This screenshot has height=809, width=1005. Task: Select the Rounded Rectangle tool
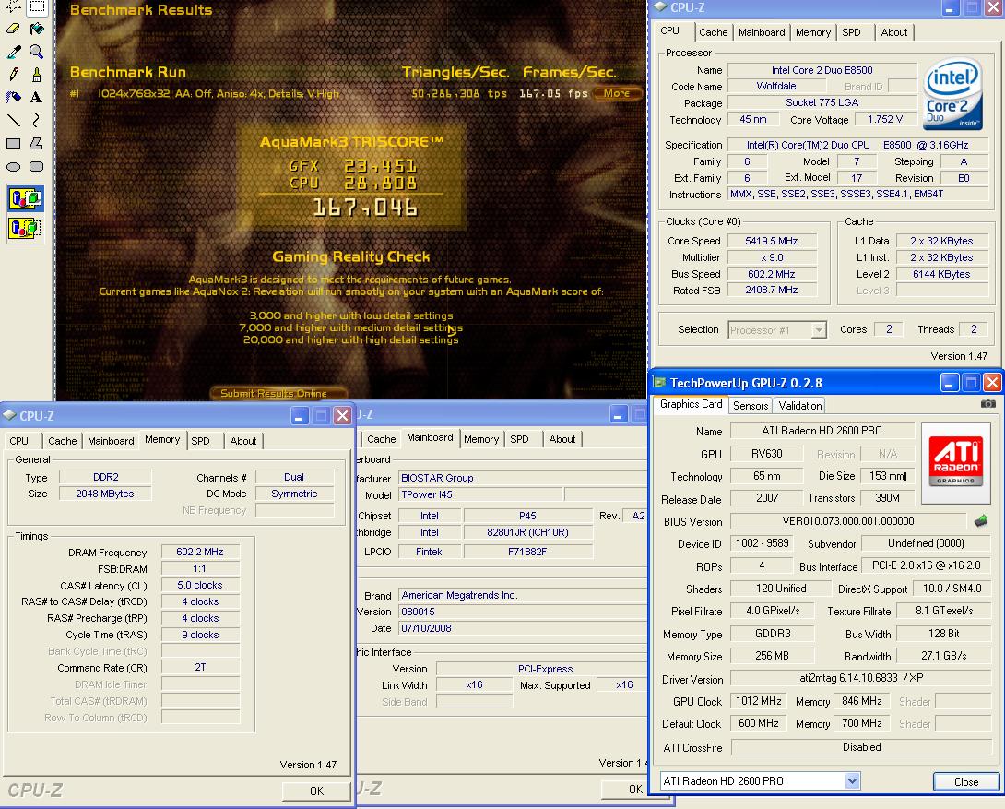pos(37,167)
